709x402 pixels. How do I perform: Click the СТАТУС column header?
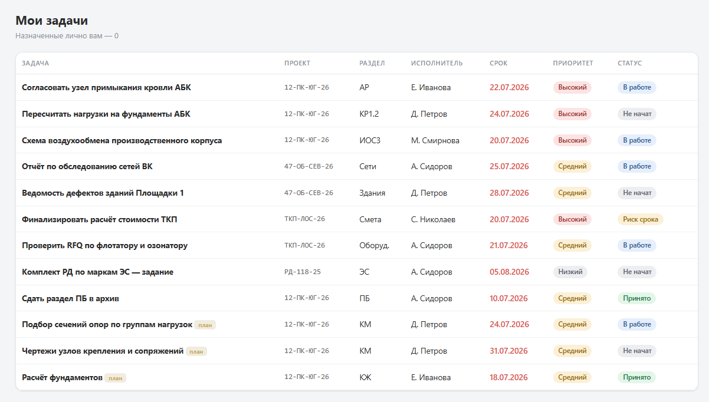tap(630, 63)
